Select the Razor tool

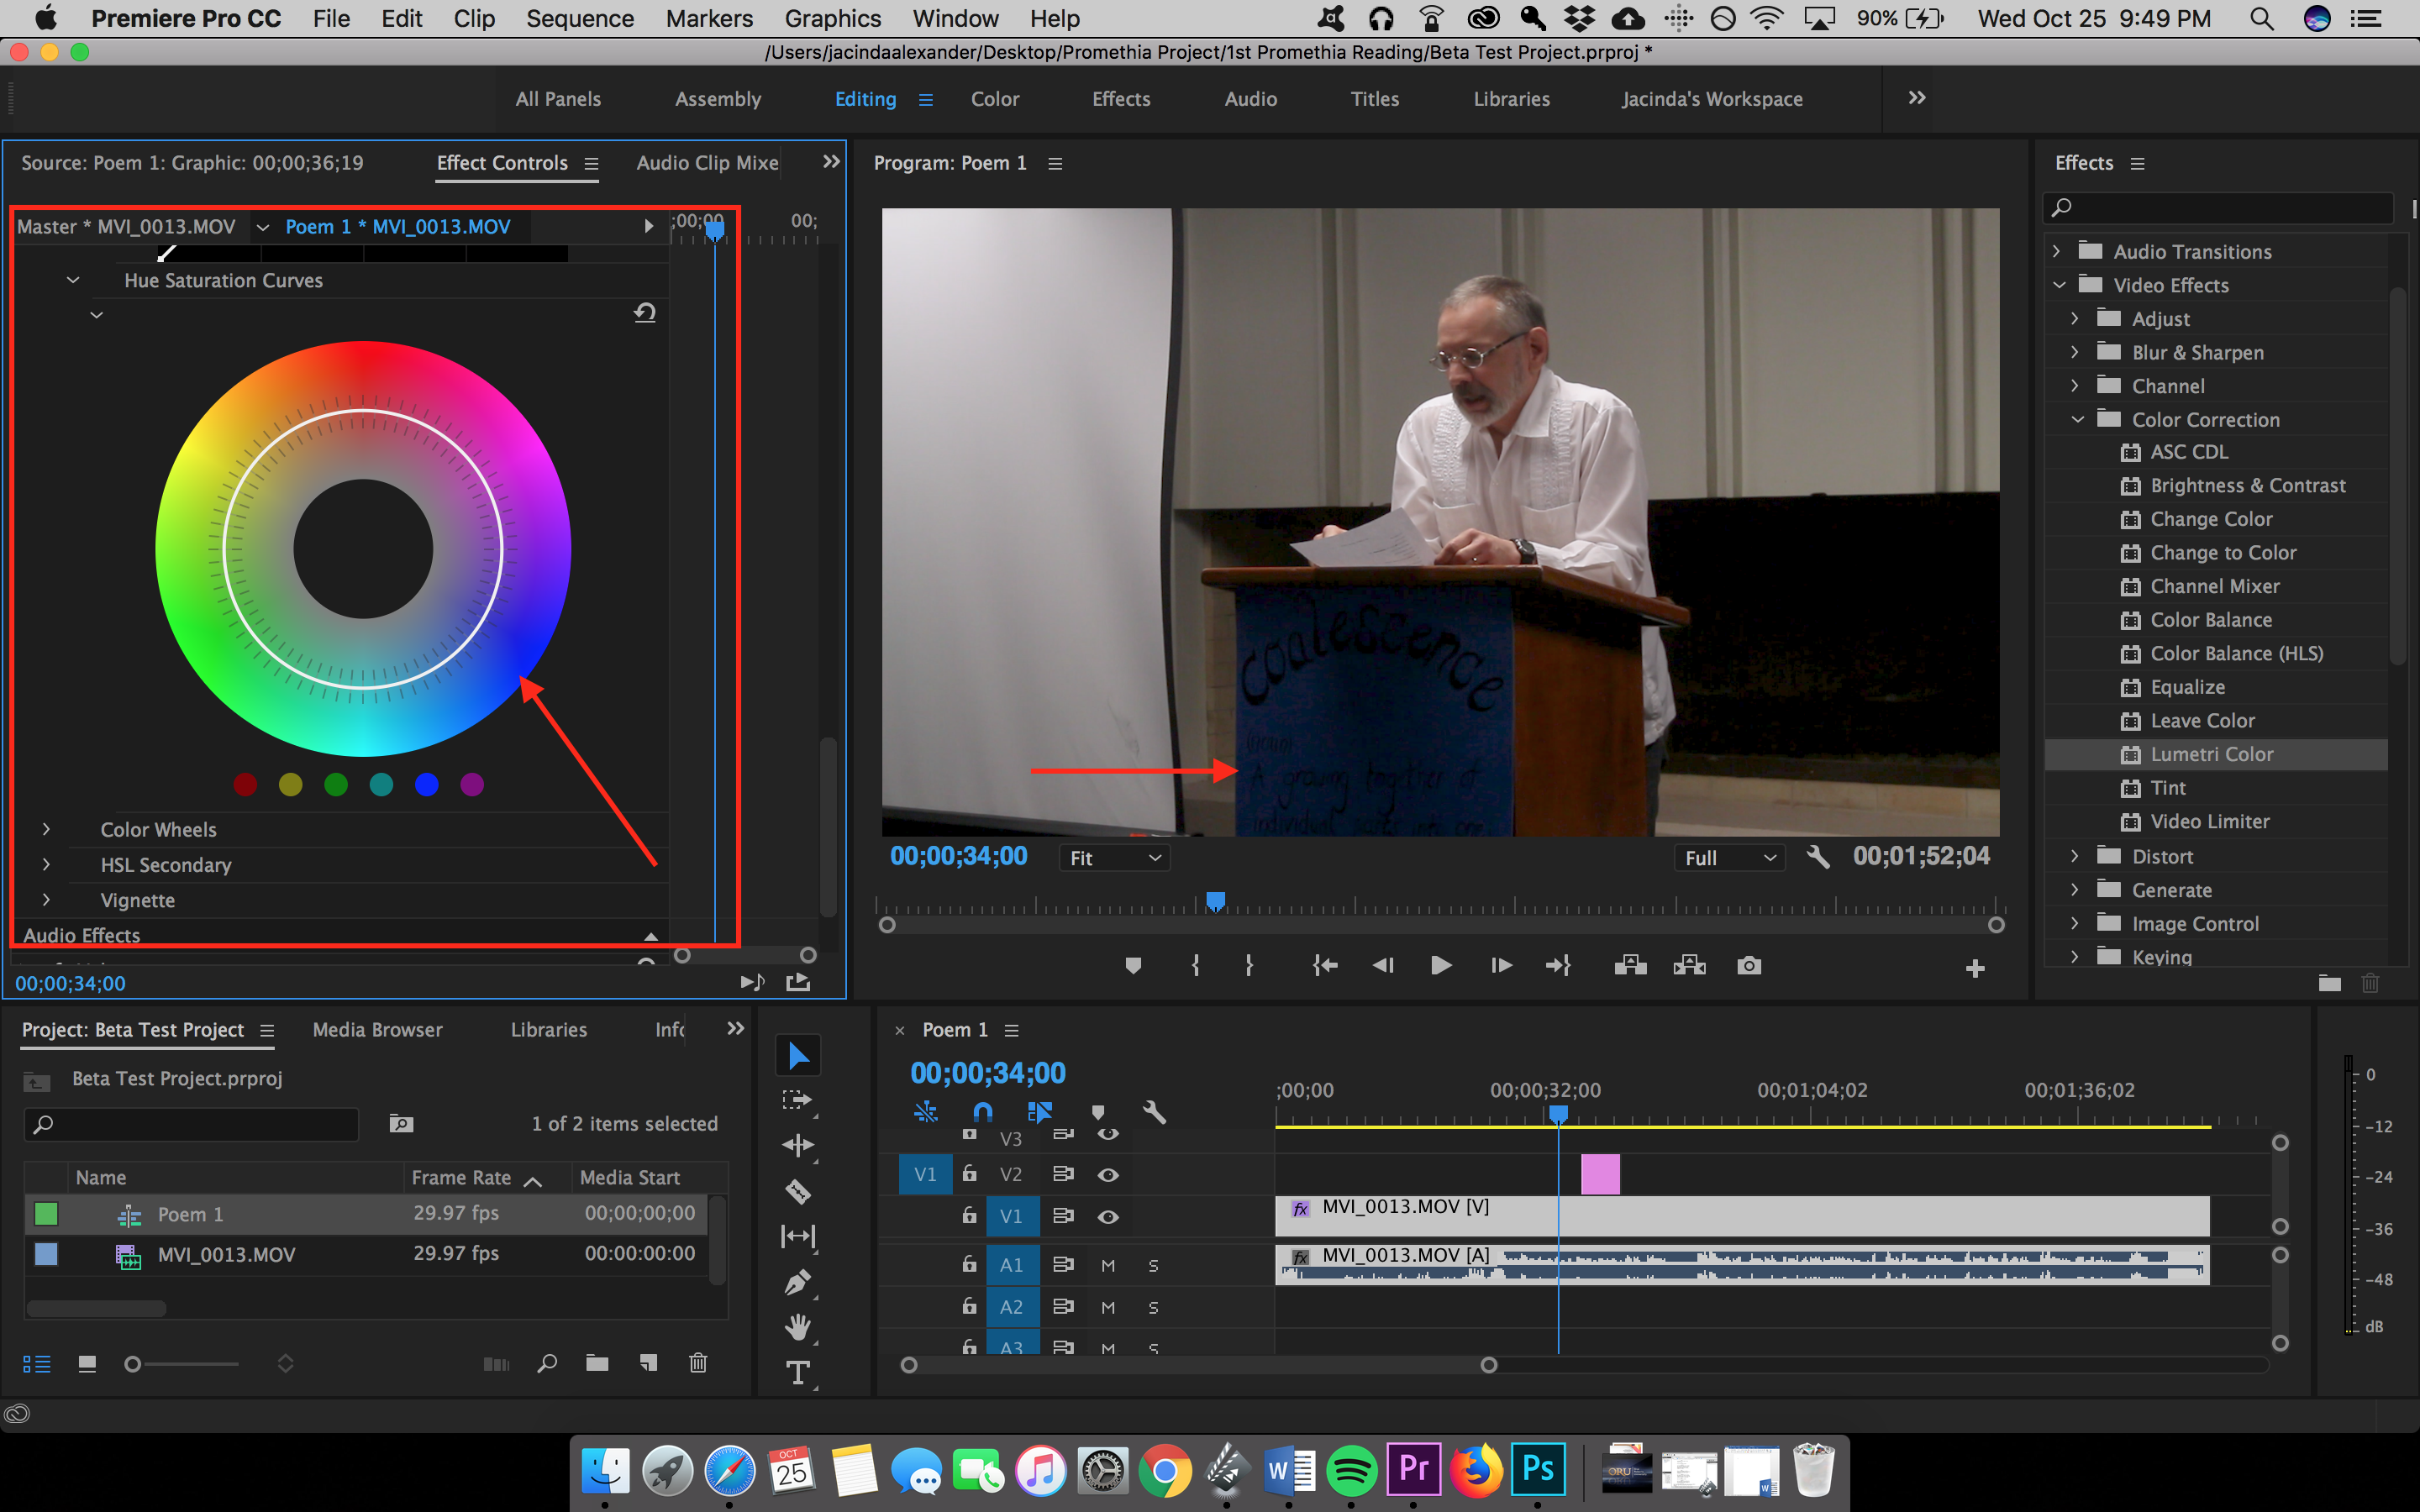[797, 1191]
